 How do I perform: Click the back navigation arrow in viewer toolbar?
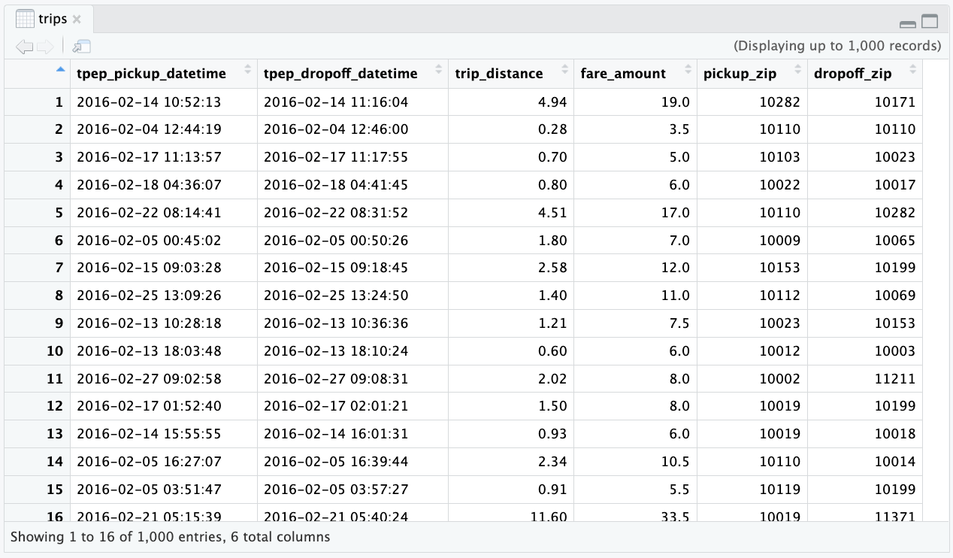(24, 47)
